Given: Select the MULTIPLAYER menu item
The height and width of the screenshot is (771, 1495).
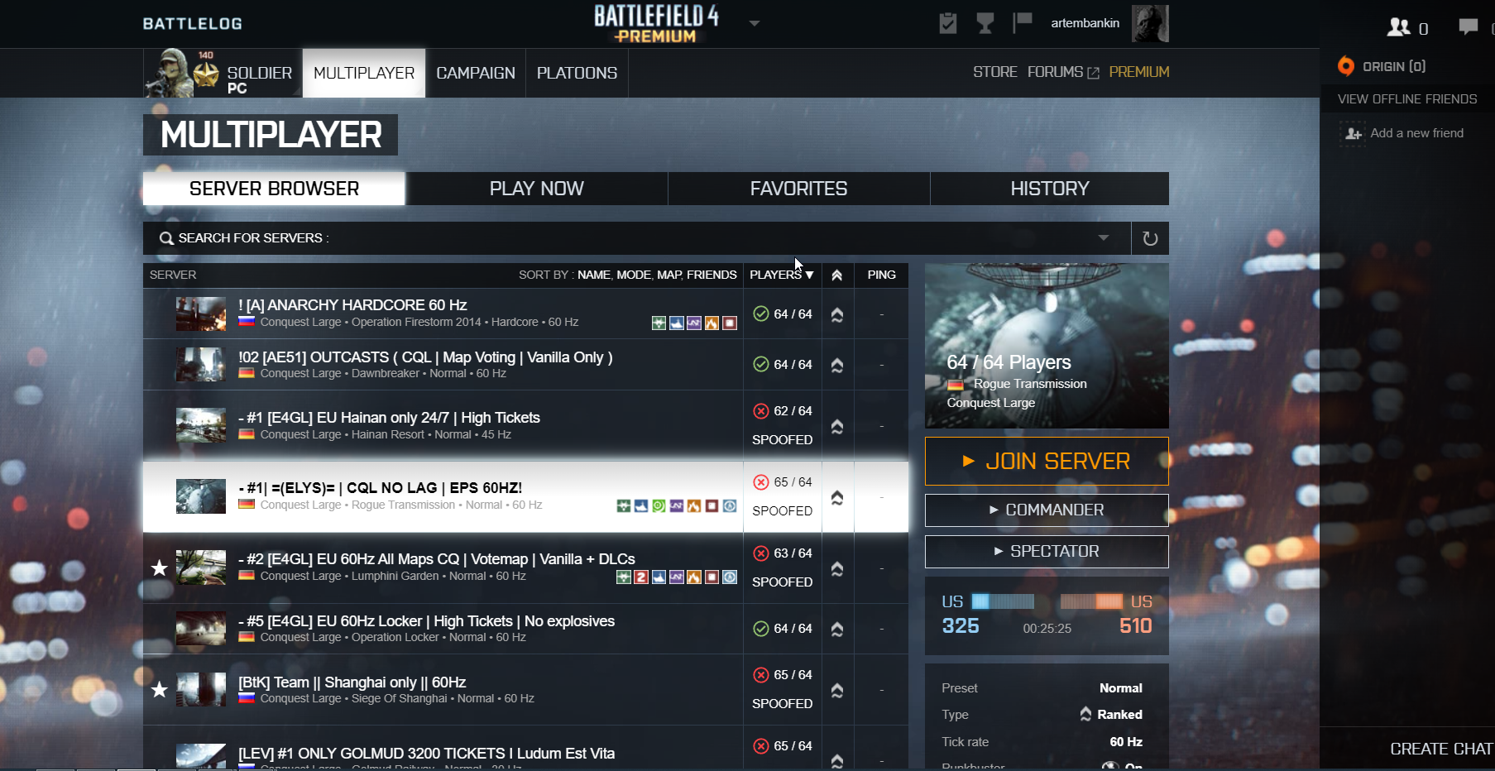Looking at the screenshot, I should [364, 73].
